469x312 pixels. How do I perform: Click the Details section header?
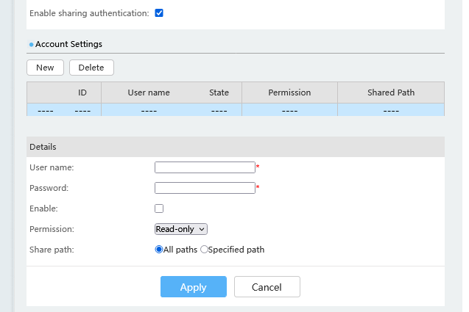(x=43, y=147)
